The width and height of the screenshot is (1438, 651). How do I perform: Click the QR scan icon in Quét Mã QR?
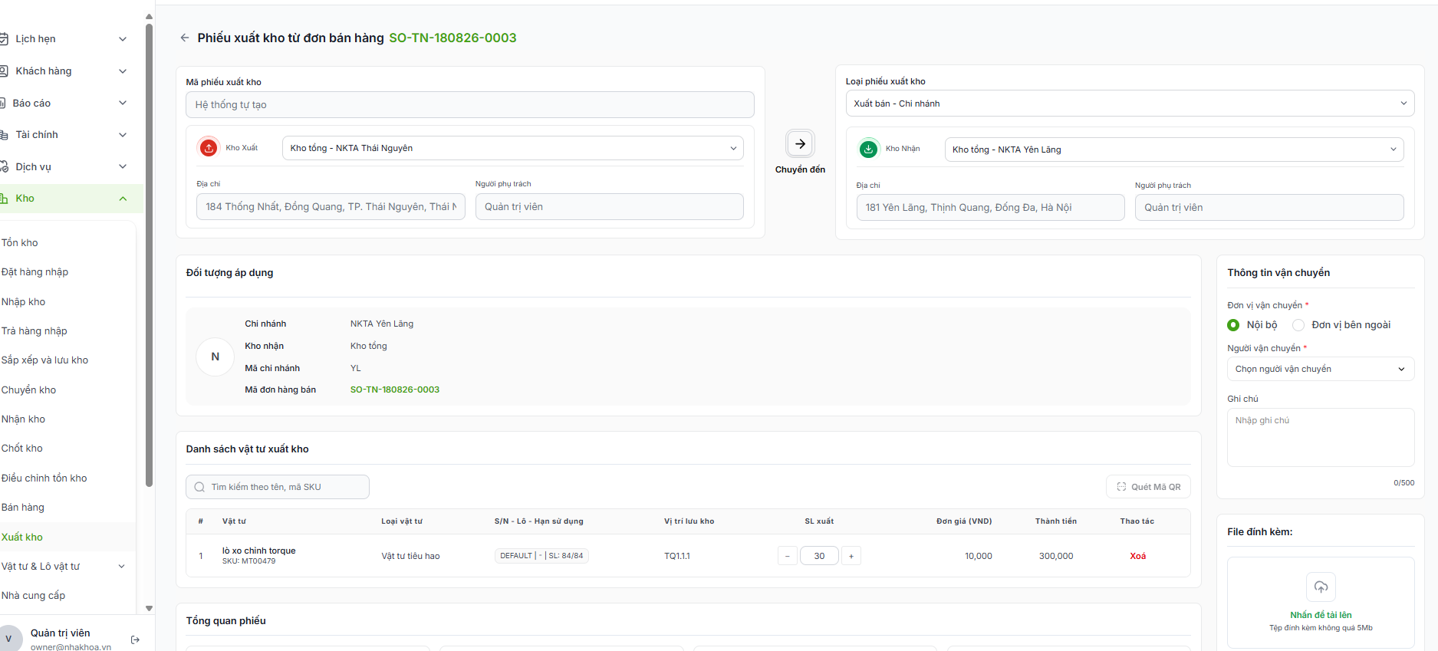point(1121,487)
